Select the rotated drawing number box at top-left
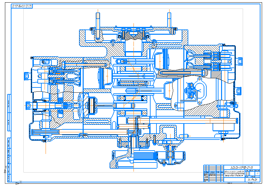Viewport: 267px width, 187px height. point(22,6)
